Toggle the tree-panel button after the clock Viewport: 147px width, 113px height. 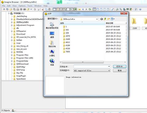point(65,9)
